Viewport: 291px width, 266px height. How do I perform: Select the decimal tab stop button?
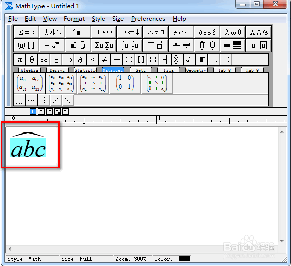coord(65,112)
